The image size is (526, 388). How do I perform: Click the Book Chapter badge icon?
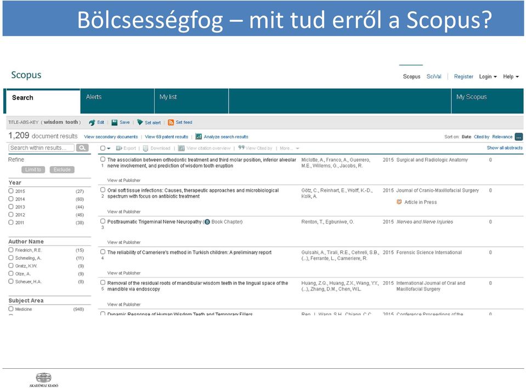(x=207, y=222)
